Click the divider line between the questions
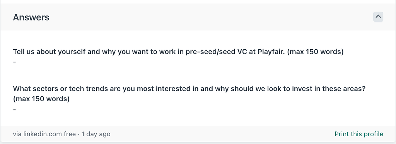The image size is (396, 144). click(x=198, y=75)
